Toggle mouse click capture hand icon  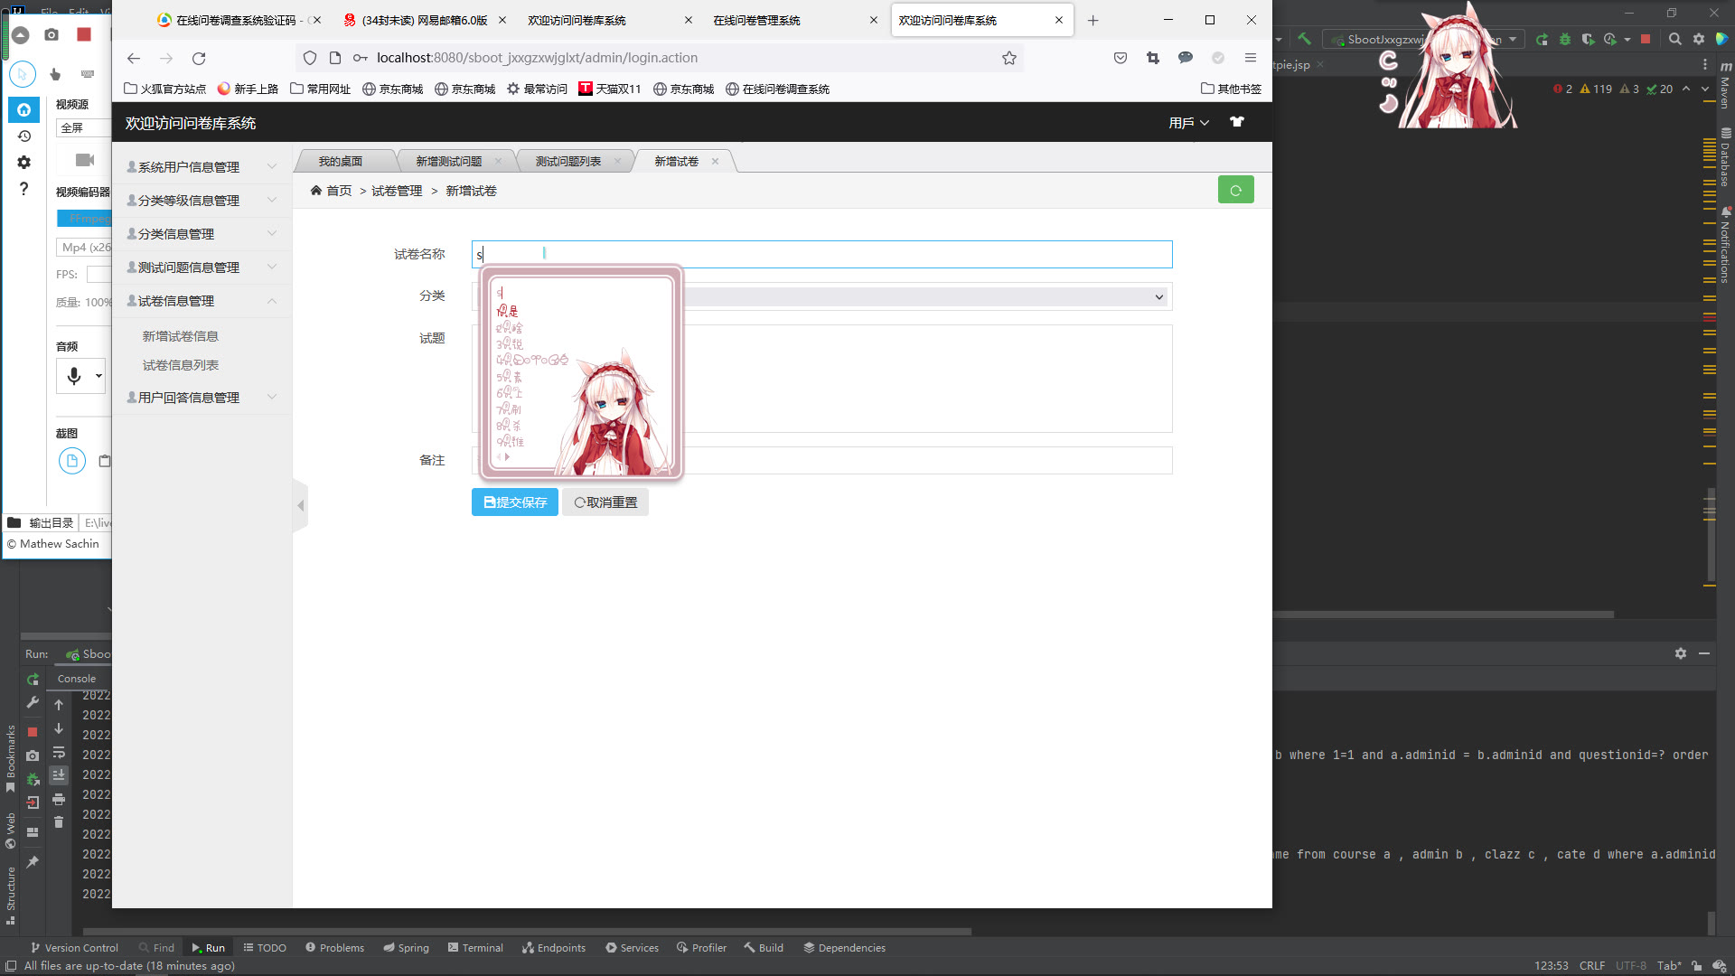point(55,74)
